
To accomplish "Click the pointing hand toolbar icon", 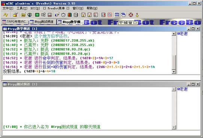I will [57, 15].
